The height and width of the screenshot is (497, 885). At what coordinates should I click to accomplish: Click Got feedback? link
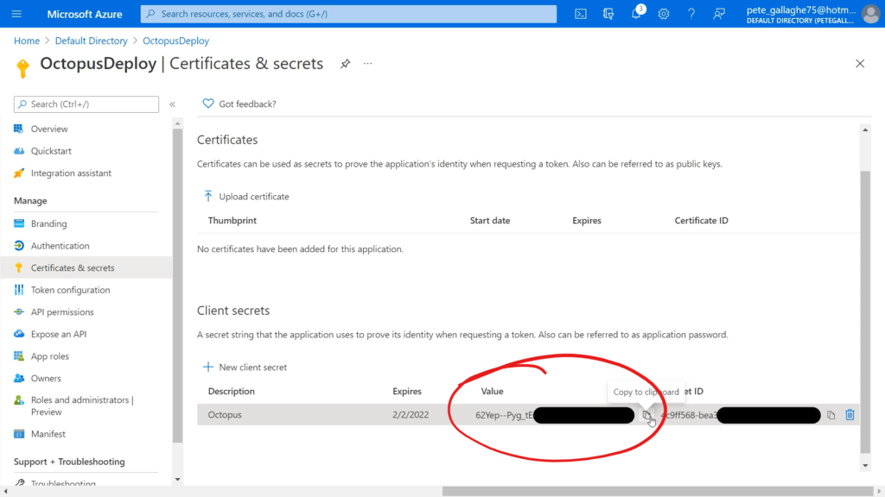coord(239,104)
